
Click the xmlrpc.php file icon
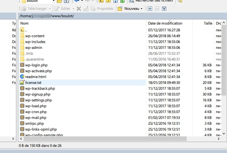22,124
